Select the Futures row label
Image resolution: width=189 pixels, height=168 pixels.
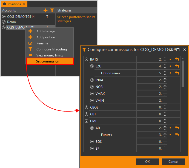click(x=106, y=135)
